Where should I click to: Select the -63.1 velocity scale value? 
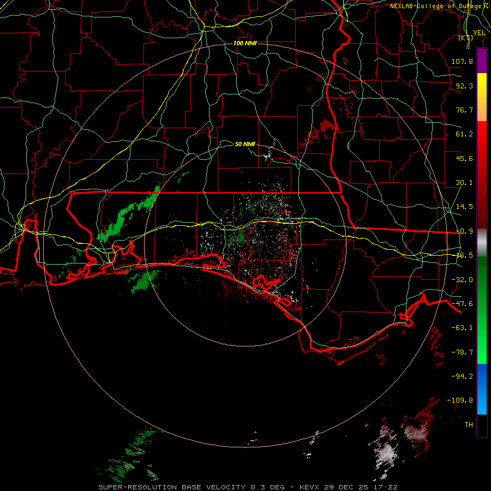coord(462,328)
